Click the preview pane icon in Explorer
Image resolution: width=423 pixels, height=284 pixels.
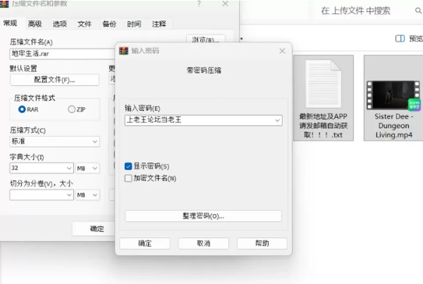tap(400, 39)
